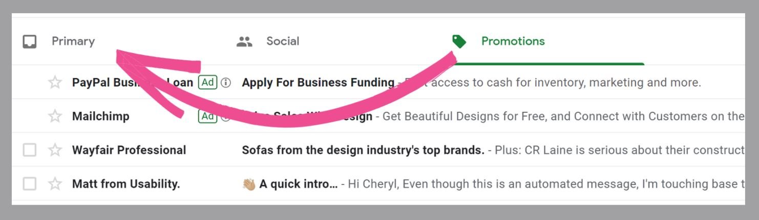Star the Mailchimp ad email
Image resolution: width=759 pixels, height=220 pixels.
[55, 116]
